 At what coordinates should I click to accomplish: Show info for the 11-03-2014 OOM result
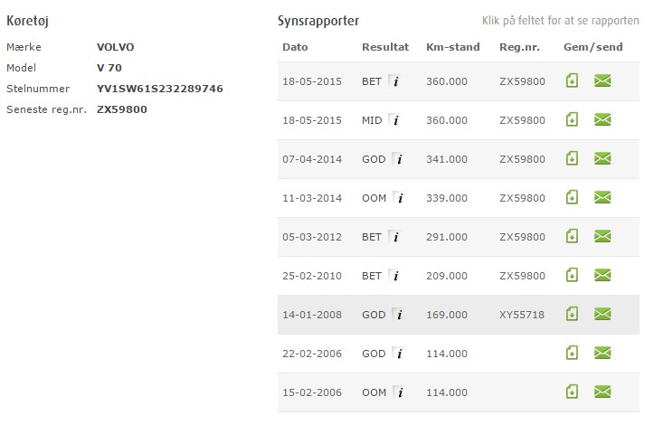tap(398, 198)
